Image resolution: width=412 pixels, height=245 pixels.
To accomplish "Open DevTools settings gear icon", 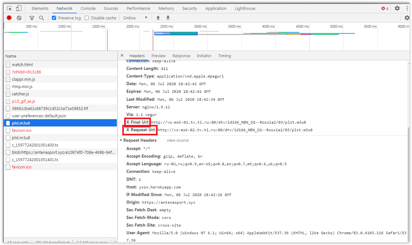I will [x=397, y=9].
